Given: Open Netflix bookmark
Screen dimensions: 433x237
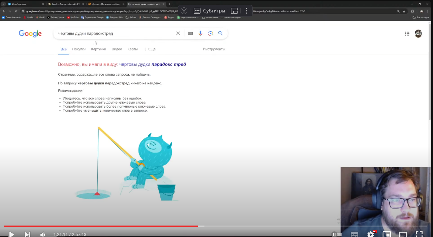Looking at the screenshot, I should click(28, 17).
